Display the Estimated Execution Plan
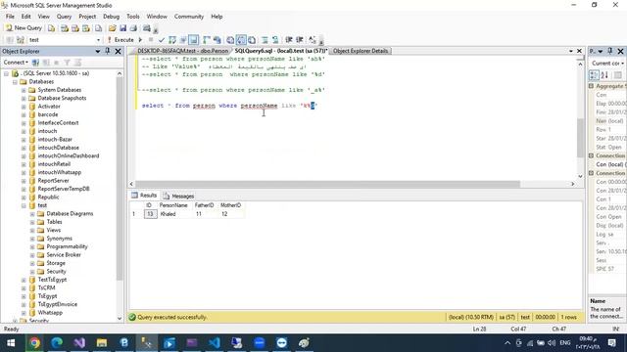 (172, 40)
